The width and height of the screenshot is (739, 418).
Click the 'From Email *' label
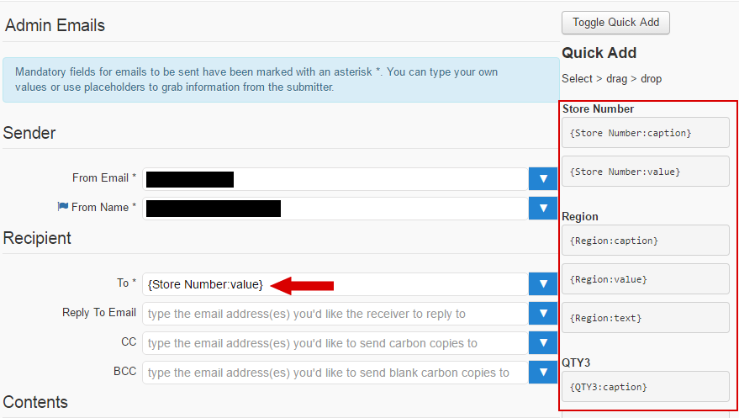[x=104, y=177]
